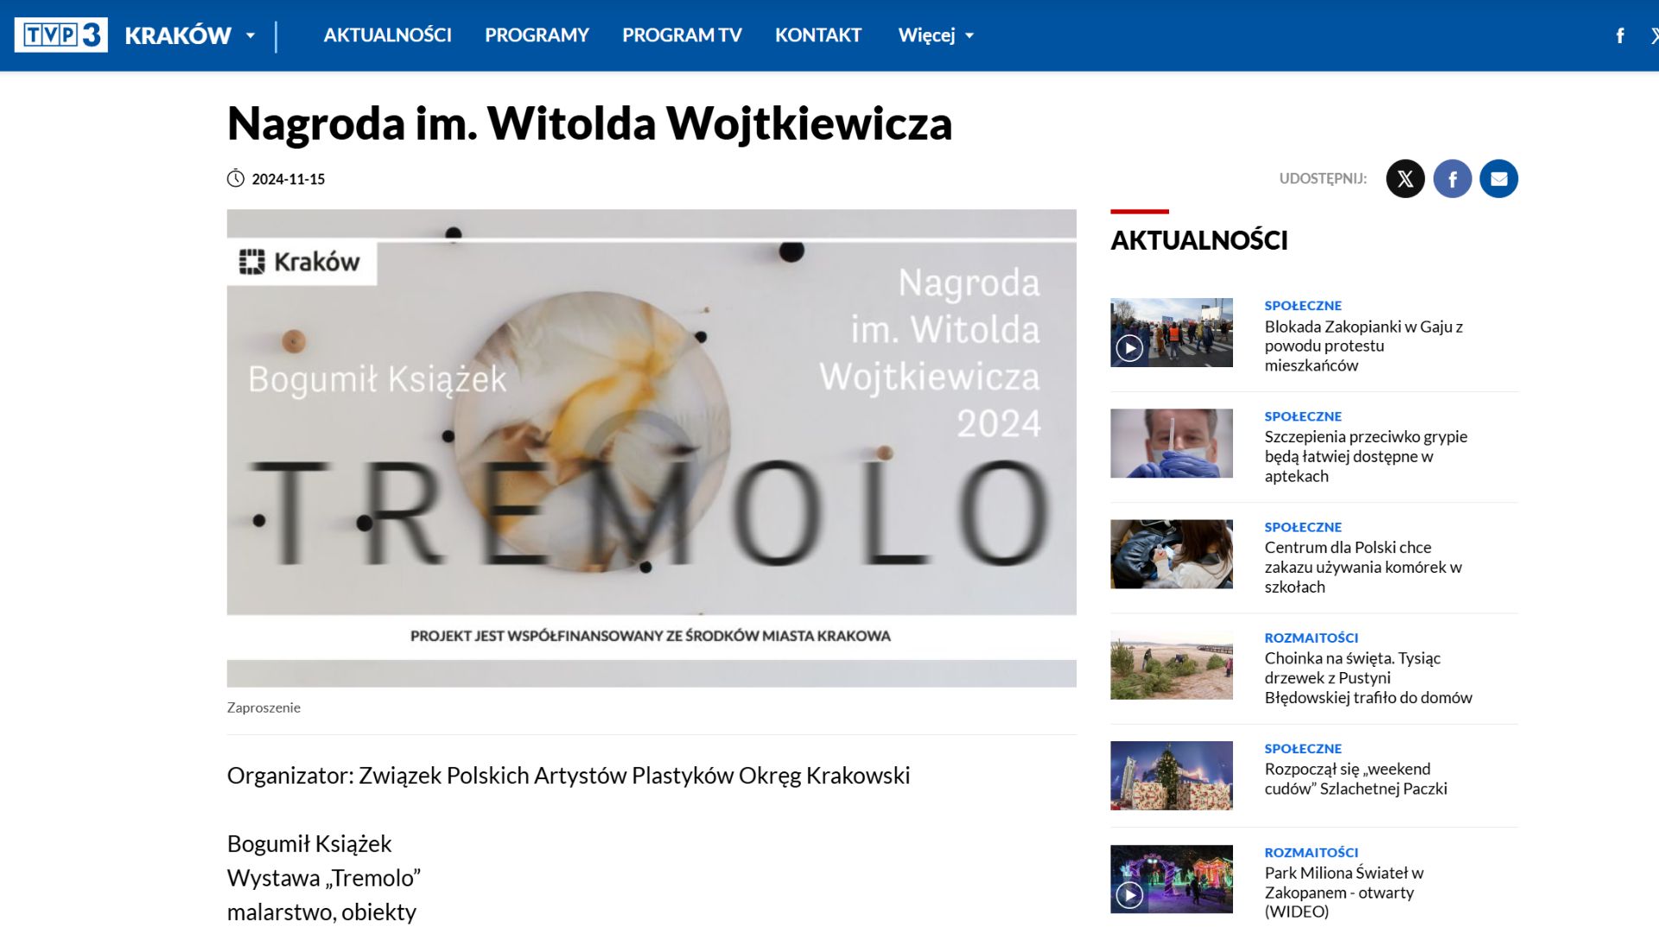The width and height of the screenshot is (1659, 933).
Task: Open the KONTAKT page
Action: 818,35
